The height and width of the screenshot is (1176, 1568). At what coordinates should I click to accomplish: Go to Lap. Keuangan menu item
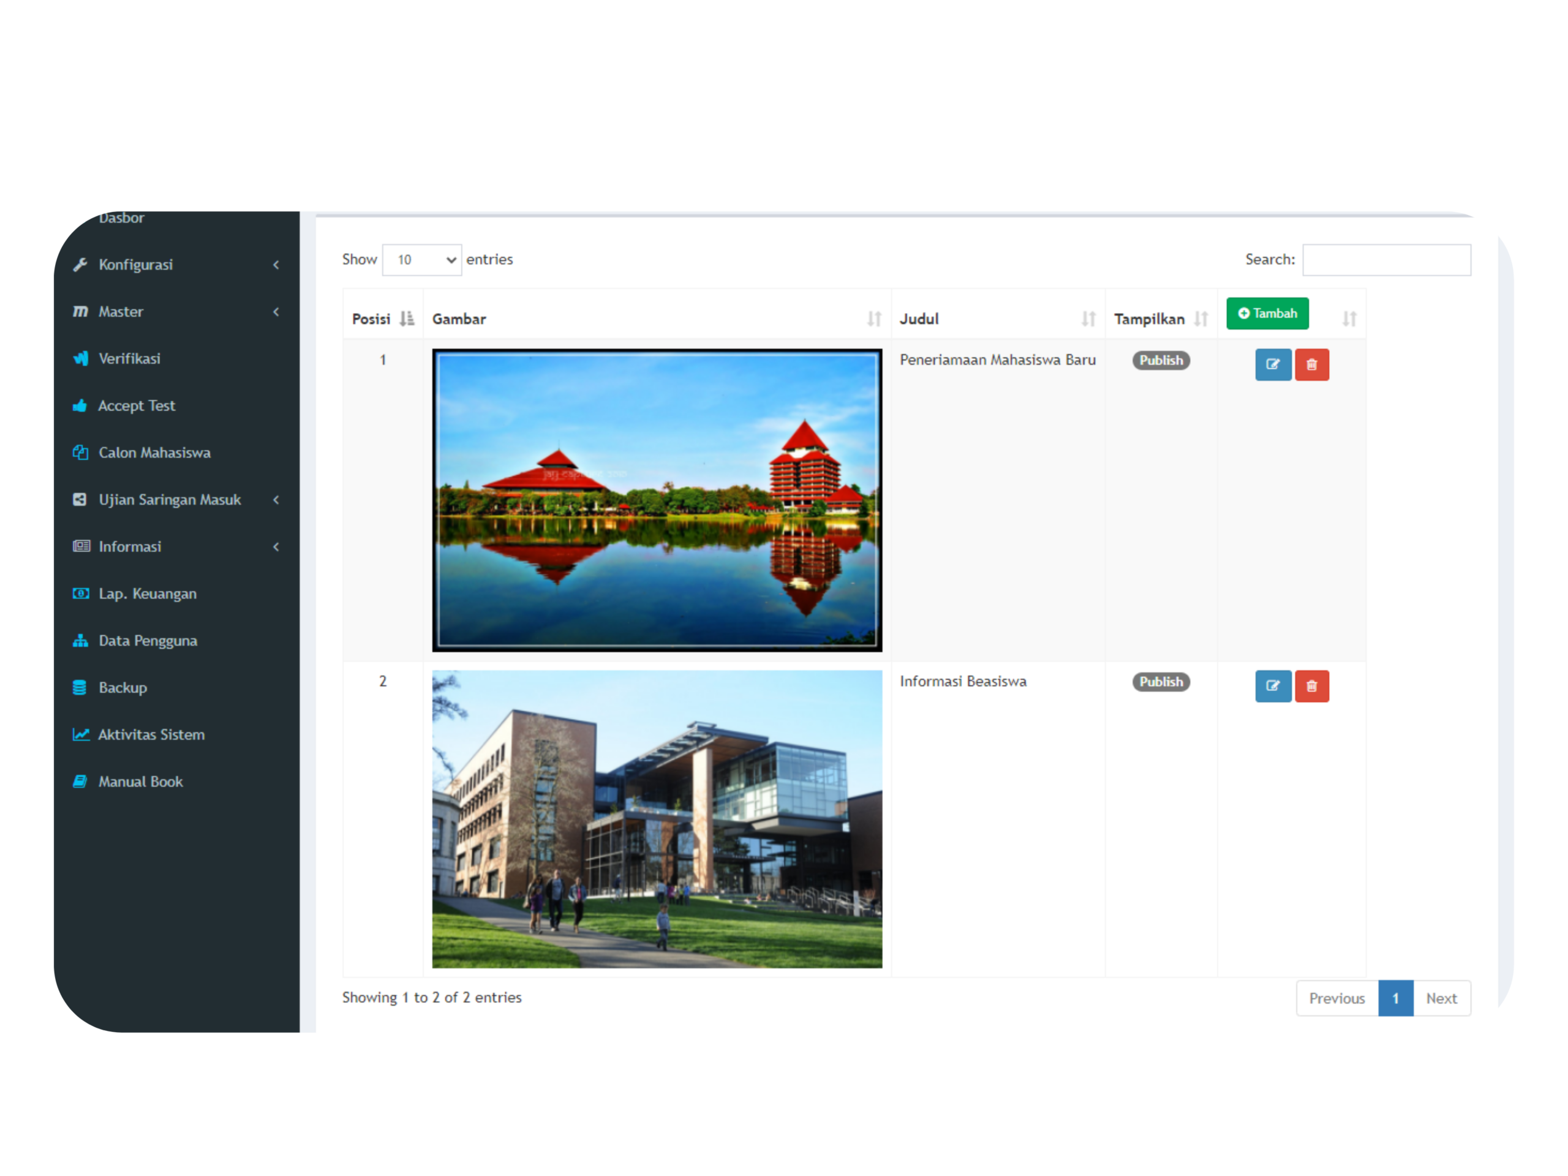tap(148, 594)
